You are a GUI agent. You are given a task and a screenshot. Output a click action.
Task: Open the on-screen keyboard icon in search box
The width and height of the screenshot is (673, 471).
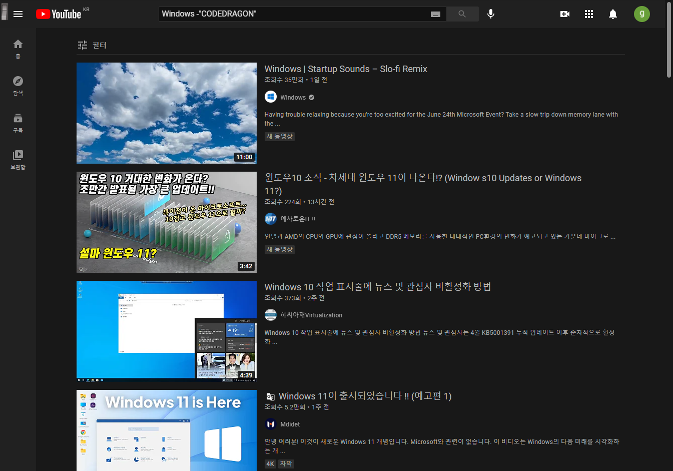(x=435, y=14)
